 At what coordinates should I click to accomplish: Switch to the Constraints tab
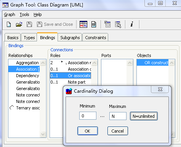[95, 38]
